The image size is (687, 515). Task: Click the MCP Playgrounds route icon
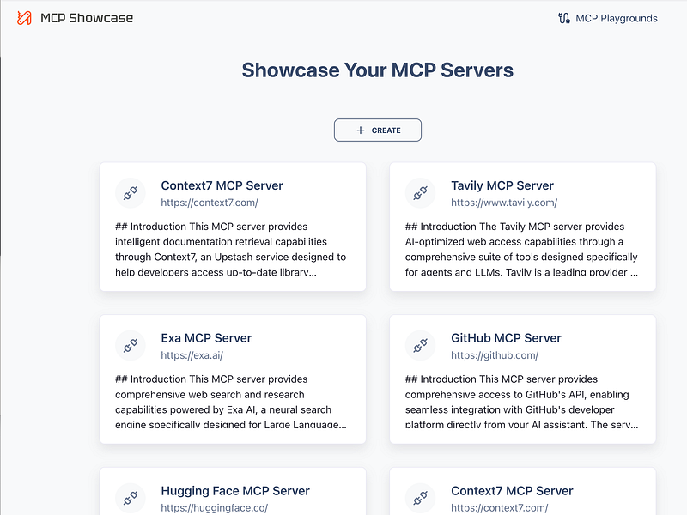(564, 18)
